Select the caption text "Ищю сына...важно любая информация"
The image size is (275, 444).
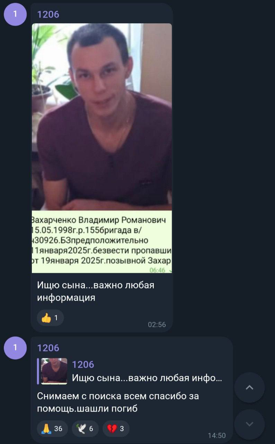pyautogui.click(x=96, y=291)
